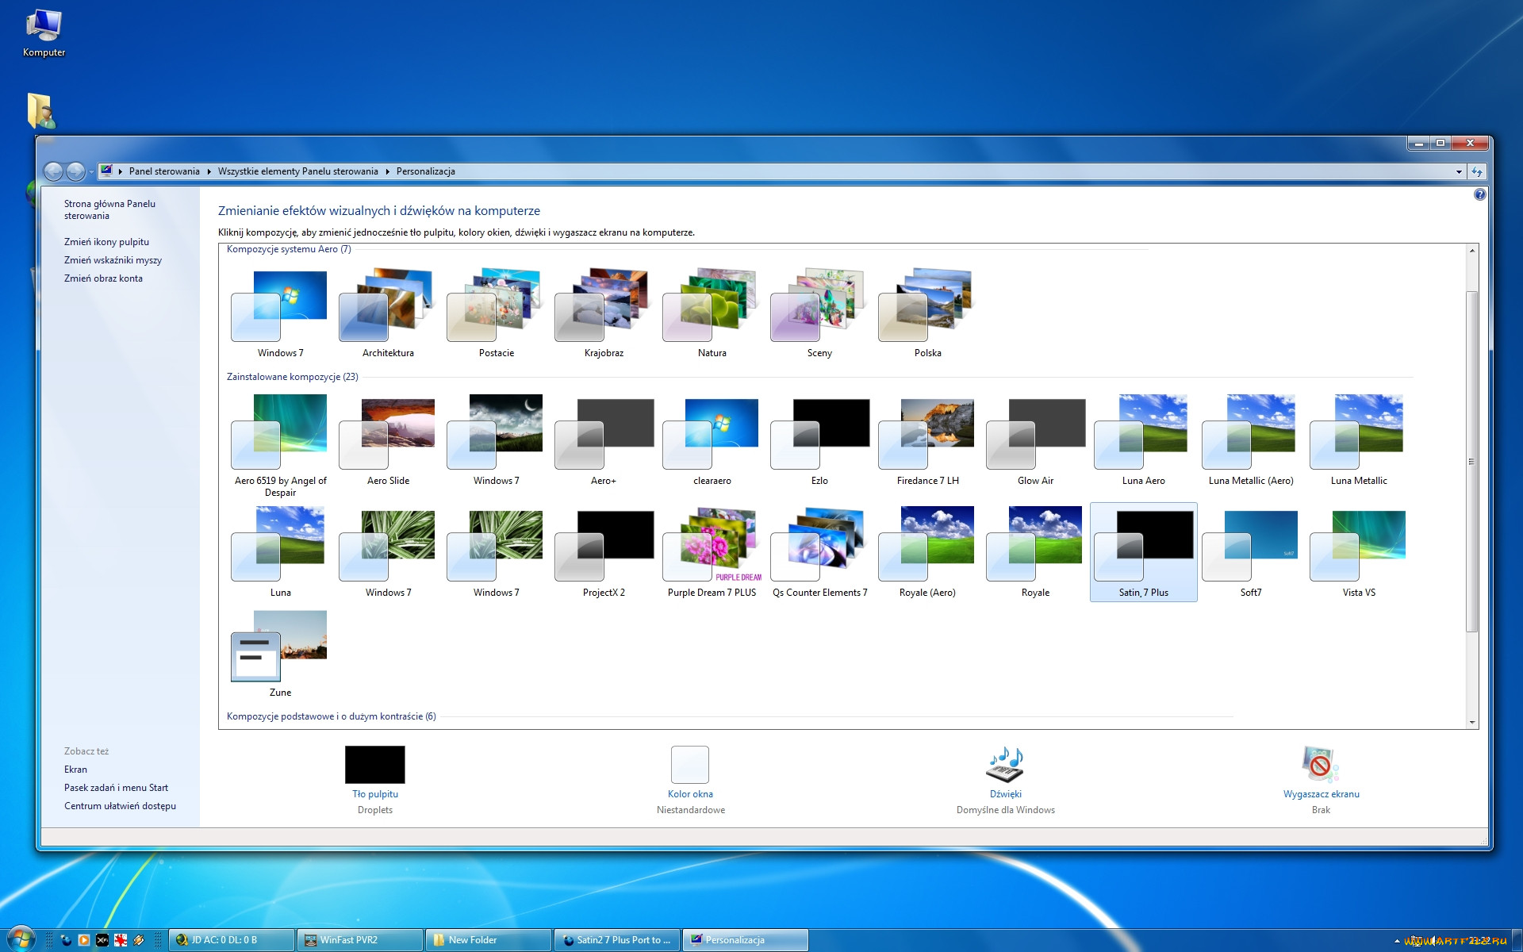This screenshot has height=952, width=1523.
Task: Select the user folder desktop icon
Action: coord(41,111)
